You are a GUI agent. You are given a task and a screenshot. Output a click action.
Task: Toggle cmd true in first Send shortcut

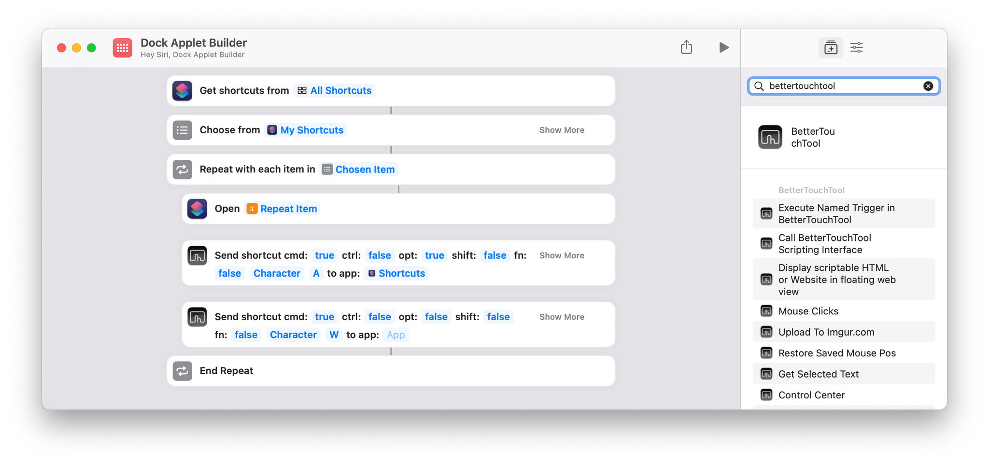[325, 255]
